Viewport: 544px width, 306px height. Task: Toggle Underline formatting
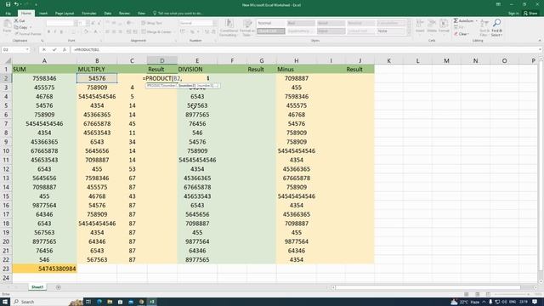pos(61,32)
